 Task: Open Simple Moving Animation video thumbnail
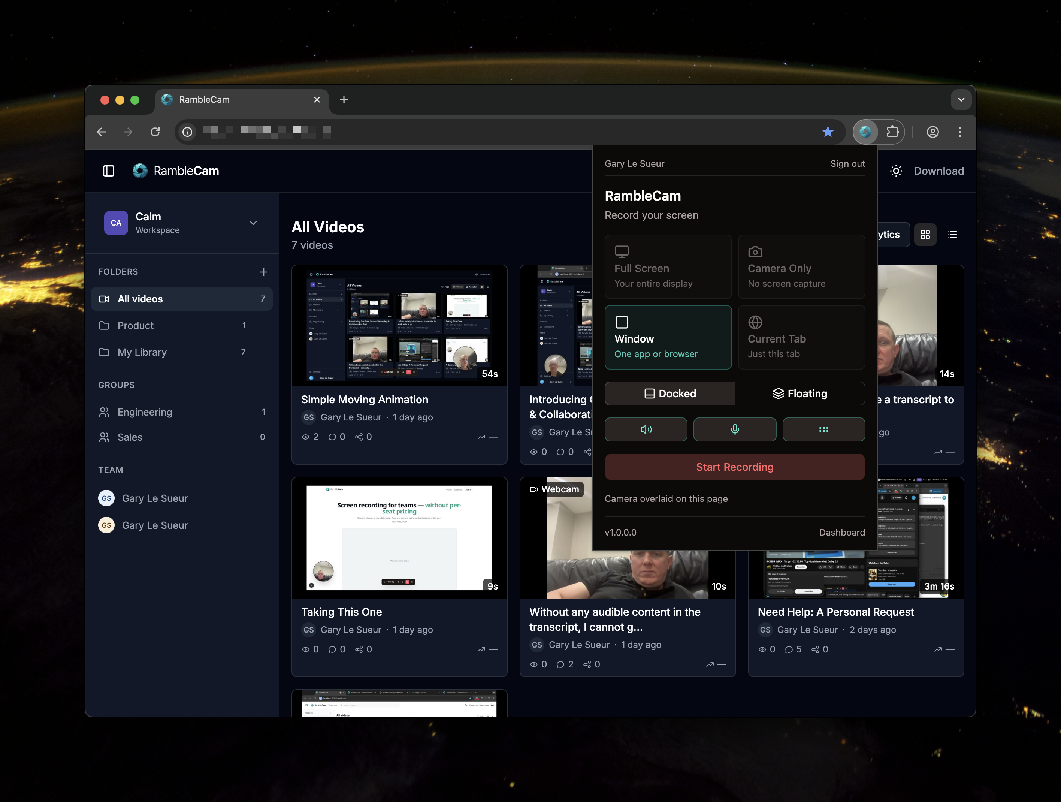point(399,325)
